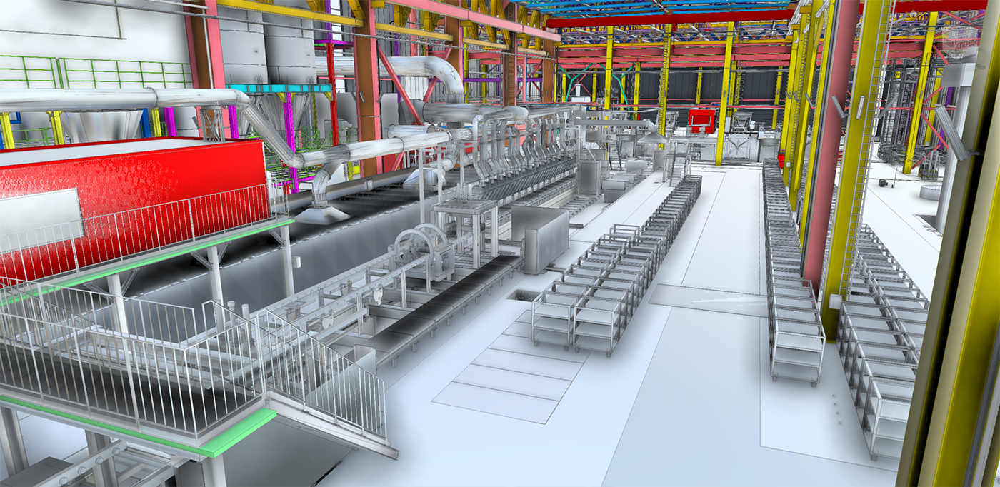Click the small red machine in the far background

700,119
